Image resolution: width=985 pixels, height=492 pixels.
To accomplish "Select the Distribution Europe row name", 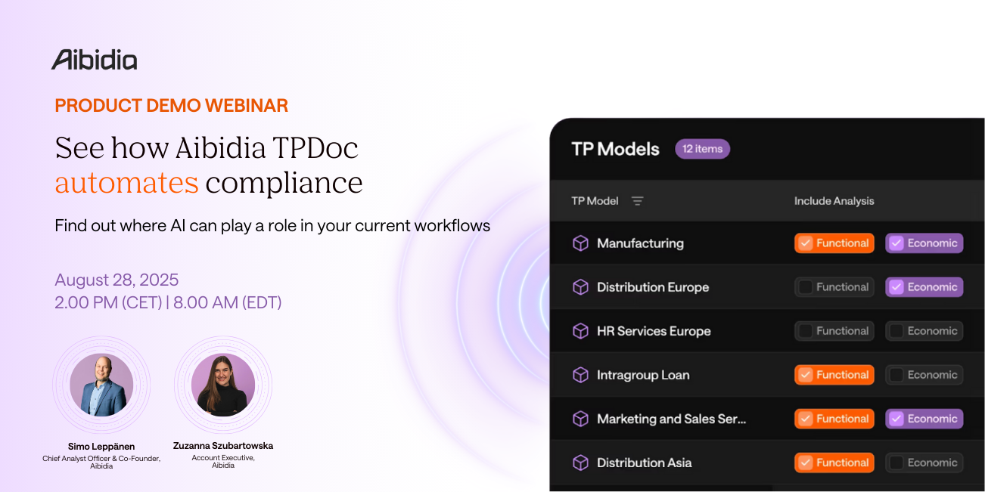I will click(653, 287).
